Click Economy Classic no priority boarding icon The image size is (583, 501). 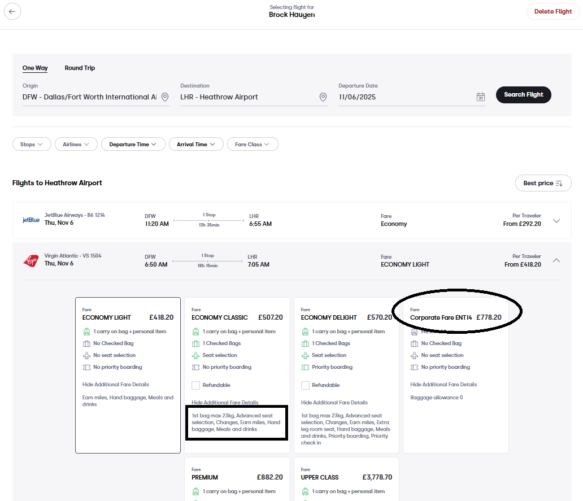195,367
